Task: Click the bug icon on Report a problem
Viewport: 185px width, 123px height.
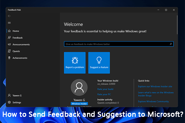Action: 75,60
